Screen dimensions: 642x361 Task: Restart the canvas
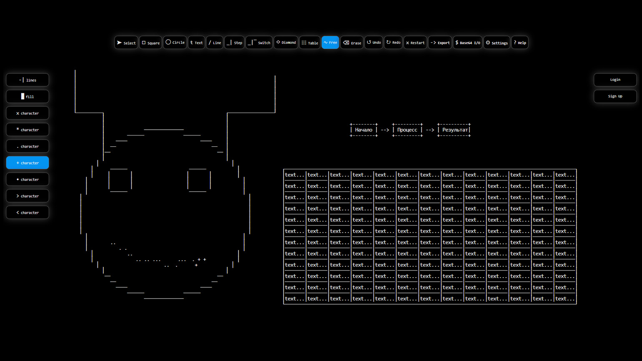click(415, 43)
